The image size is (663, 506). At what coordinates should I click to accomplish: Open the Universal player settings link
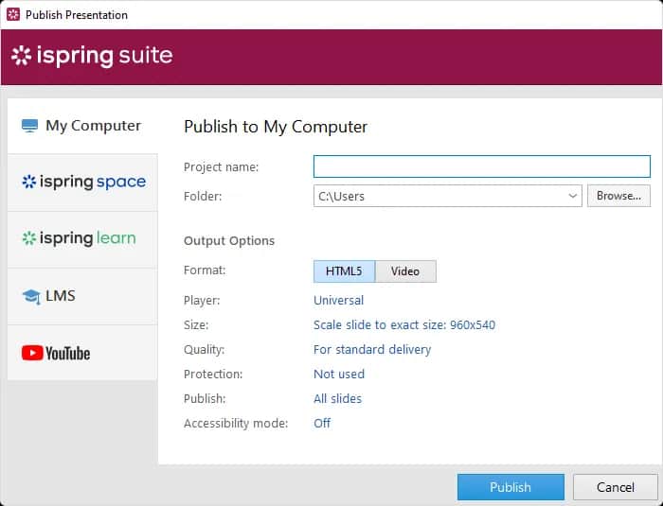click(x=338, y=300)
